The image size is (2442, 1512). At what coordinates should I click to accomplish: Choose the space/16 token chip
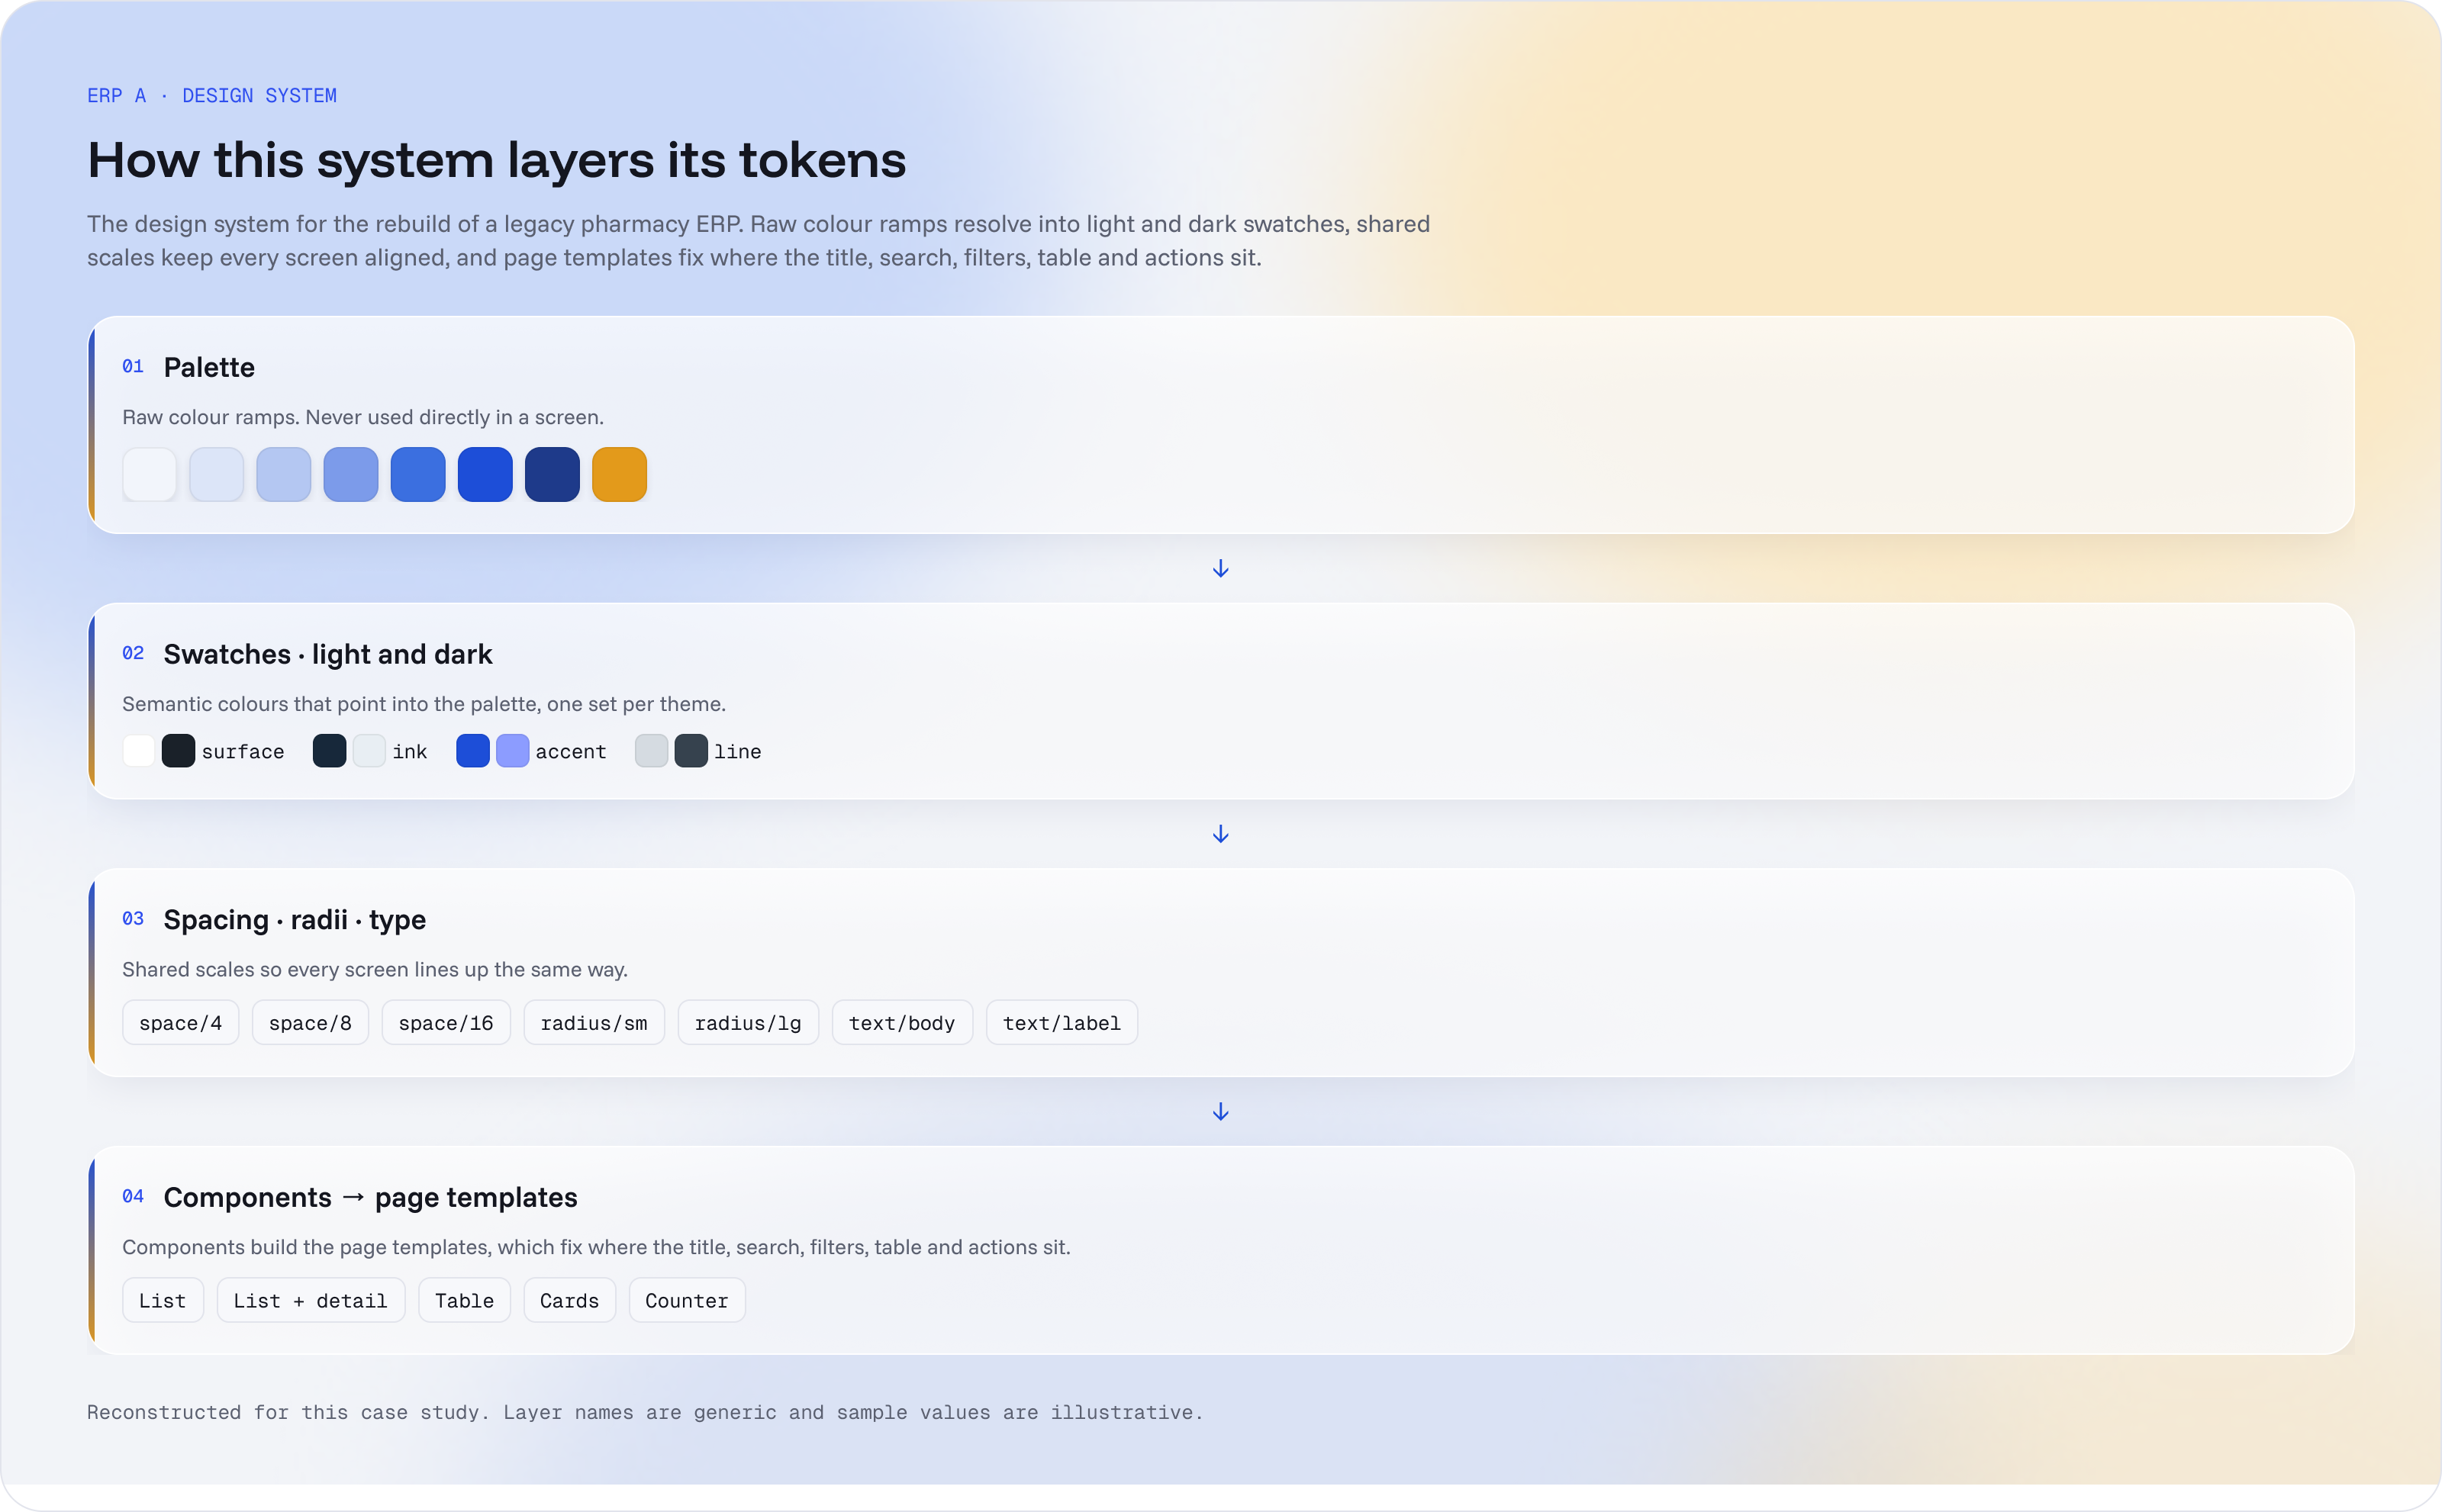(x=446, y=1023)
